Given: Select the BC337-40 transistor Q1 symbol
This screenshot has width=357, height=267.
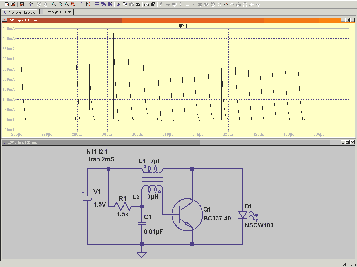Looking at the screenshot, I should point(187,215).
